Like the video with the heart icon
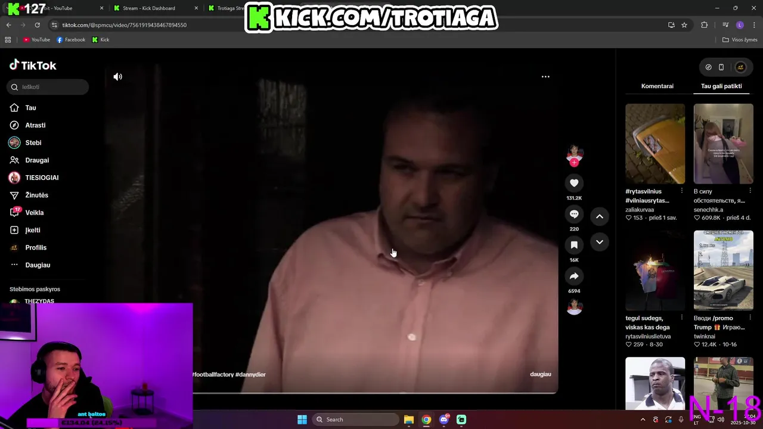The width and height of the screenshot is (763, 429). click(x=574, y=183)
